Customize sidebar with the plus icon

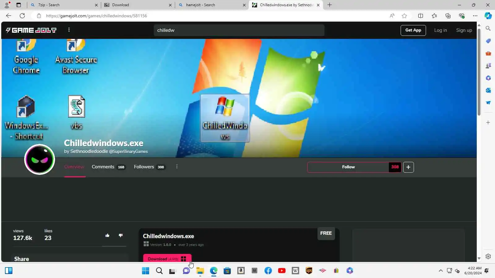click(488, 123)
